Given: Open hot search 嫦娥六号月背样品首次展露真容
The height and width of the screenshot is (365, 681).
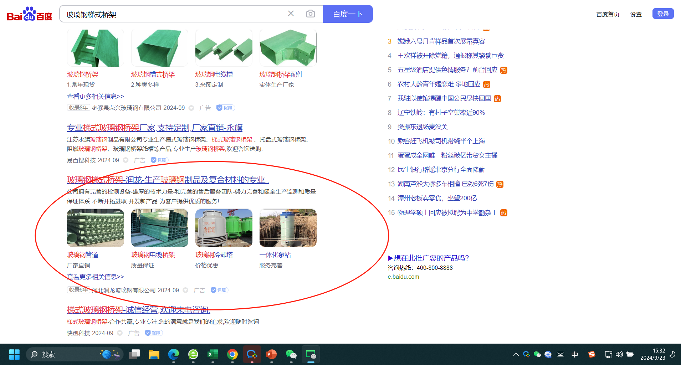Looking at the screenshot, I should tap(441, 41).
